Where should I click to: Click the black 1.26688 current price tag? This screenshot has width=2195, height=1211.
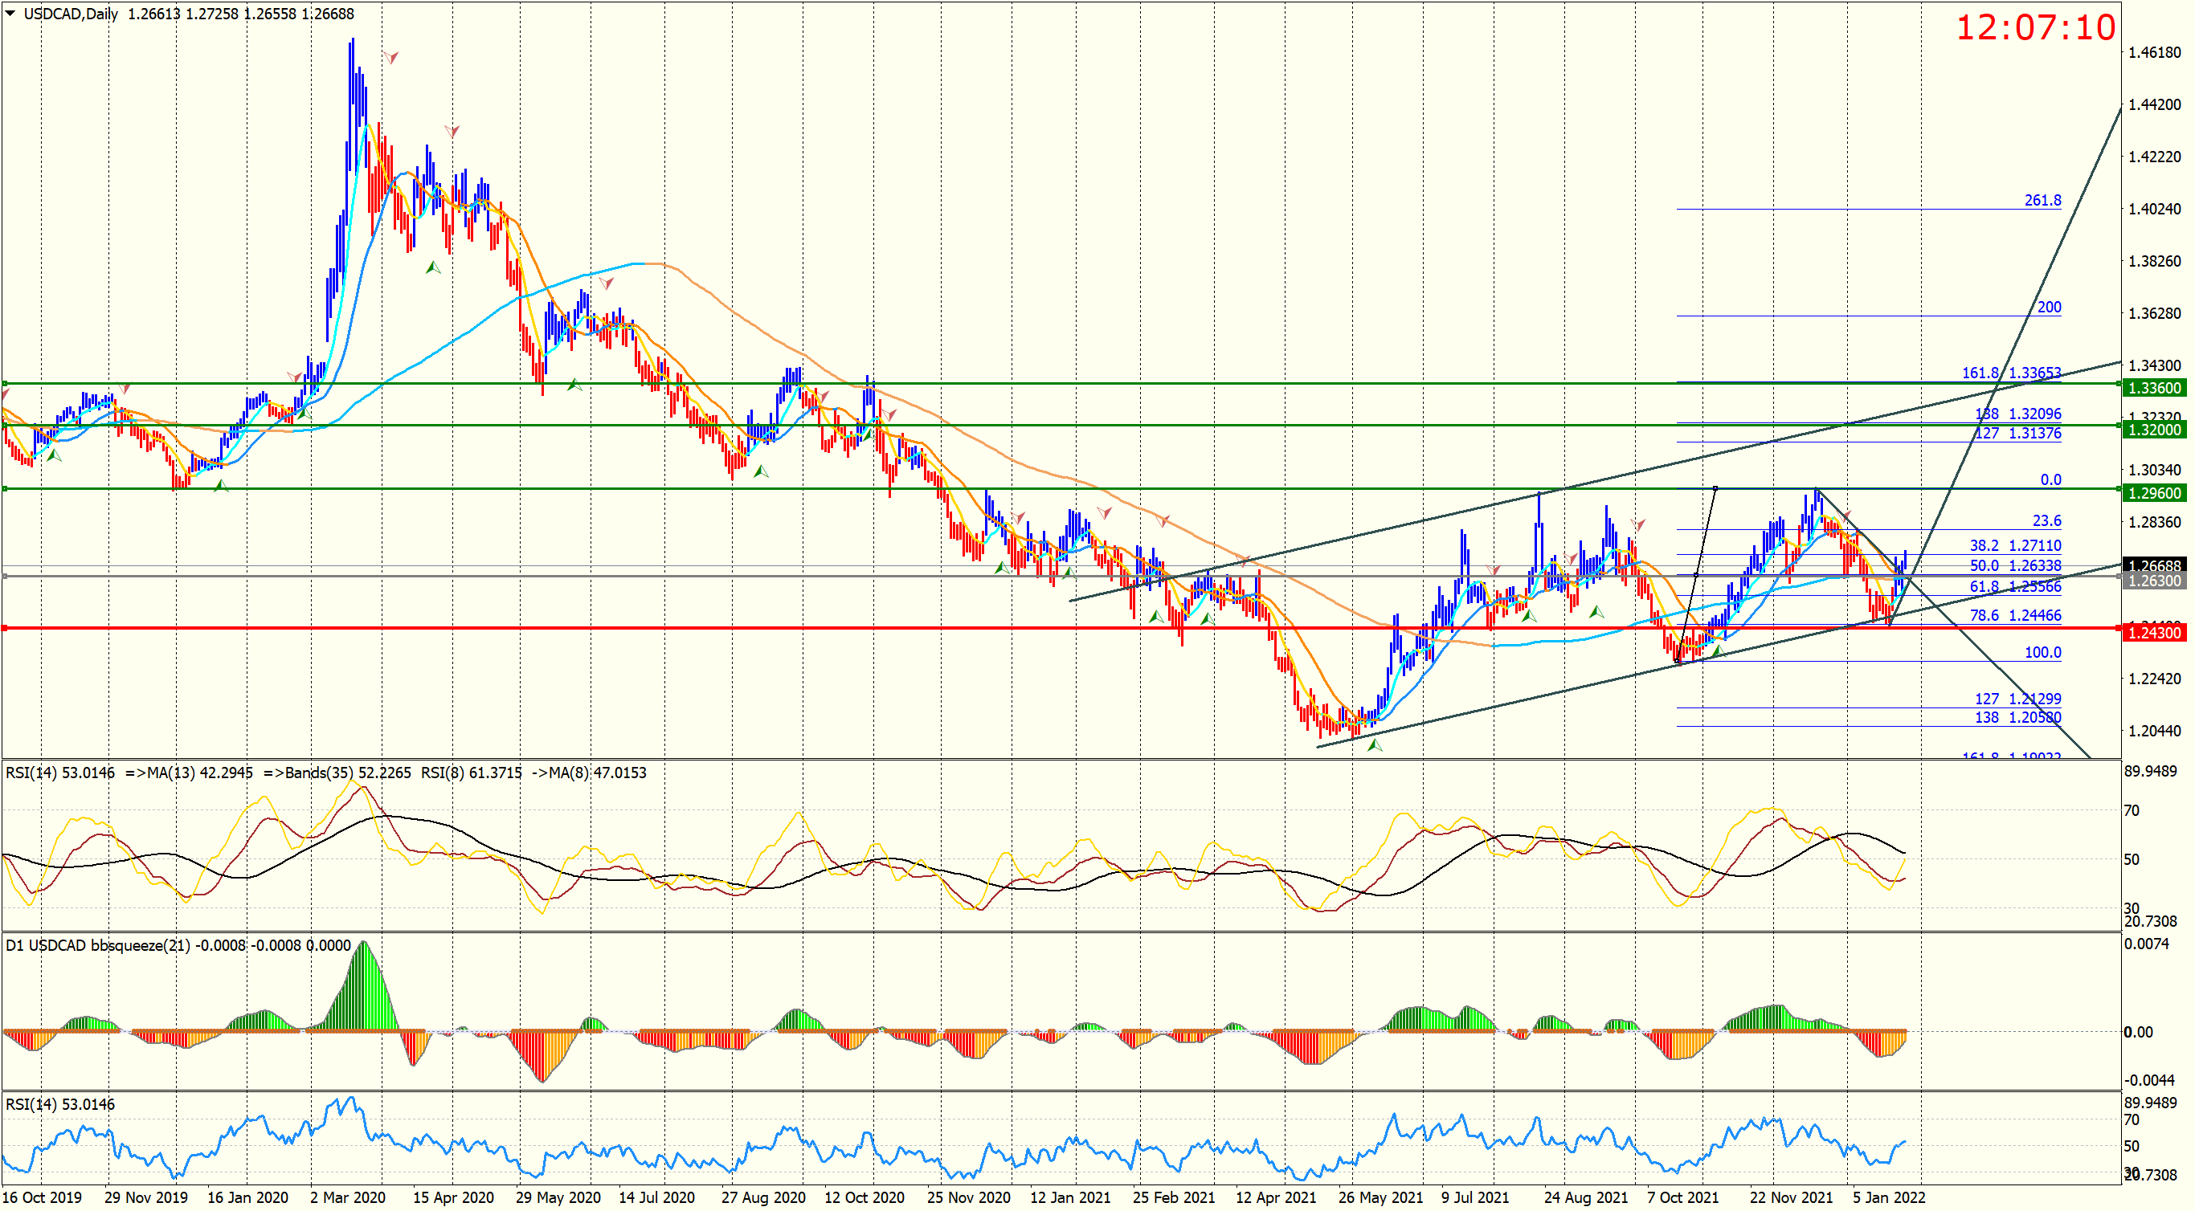pos(2153,565)
